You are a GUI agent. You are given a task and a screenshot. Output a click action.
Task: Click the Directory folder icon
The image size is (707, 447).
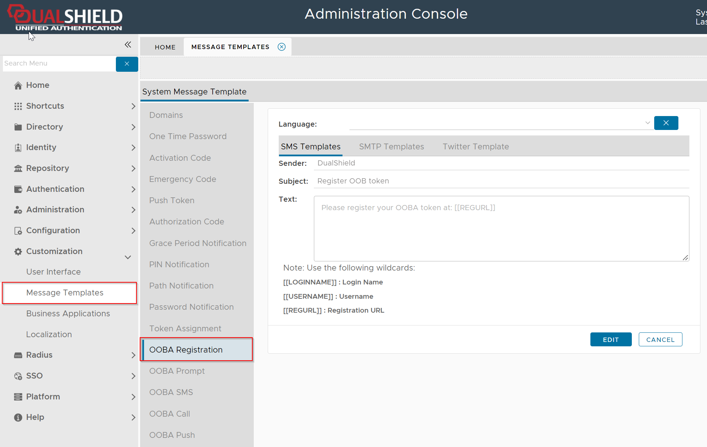pos(18,127)
